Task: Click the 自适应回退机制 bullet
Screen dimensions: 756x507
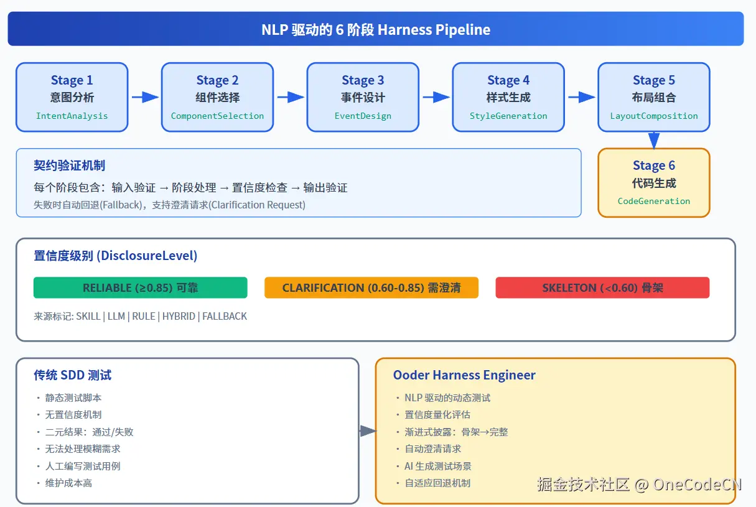Action: [432, 483]
